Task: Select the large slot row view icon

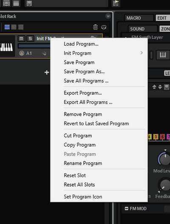Action: (x=7, y=27)
